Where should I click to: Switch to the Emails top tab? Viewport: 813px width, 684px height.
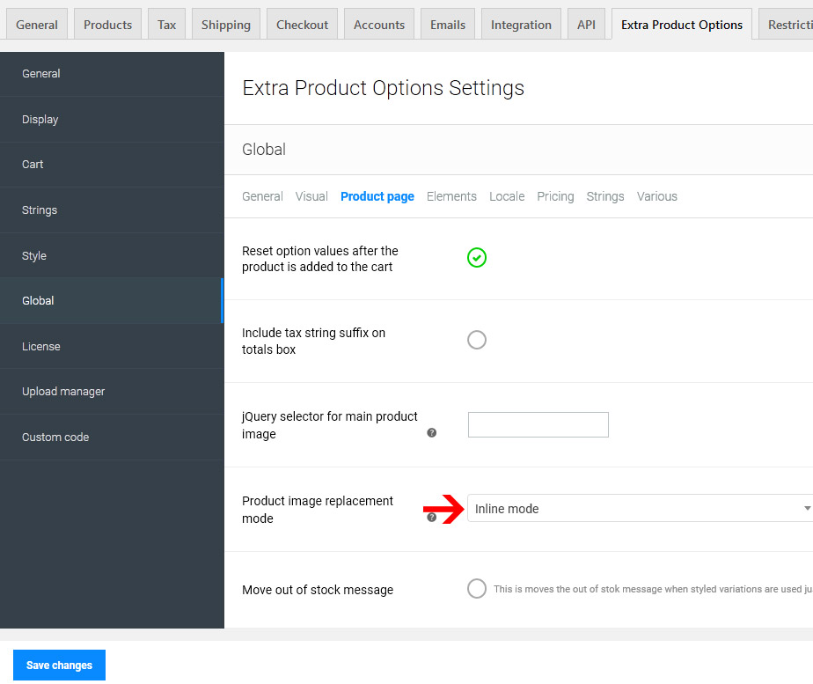(x=448, y=25)
